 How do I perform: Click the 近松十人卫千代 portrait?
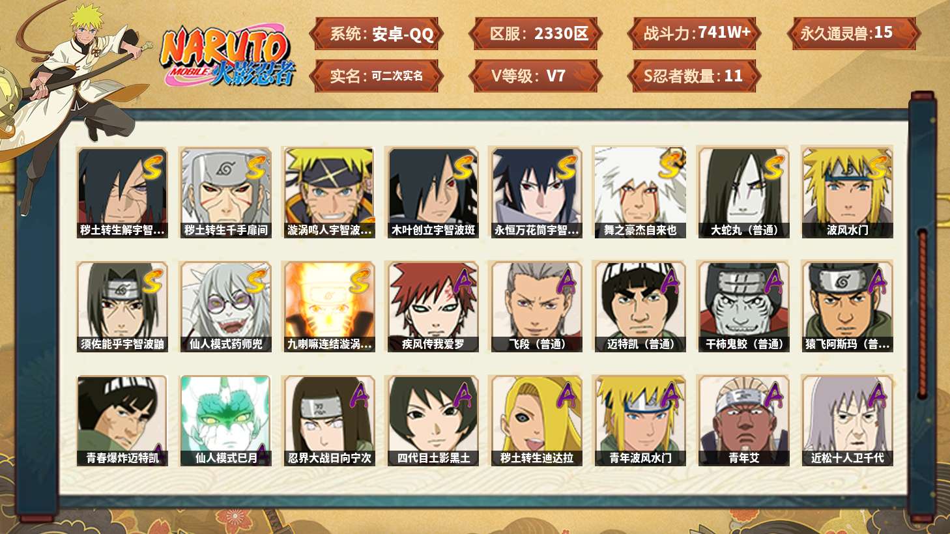pyautogui.click(x=847, y=421)
